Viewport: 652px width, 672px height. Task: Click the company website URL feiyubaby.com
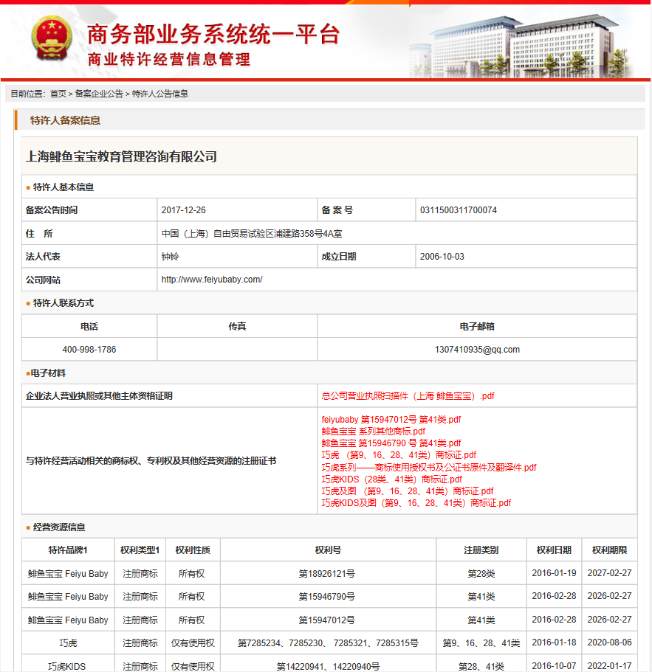click(212, 280)
